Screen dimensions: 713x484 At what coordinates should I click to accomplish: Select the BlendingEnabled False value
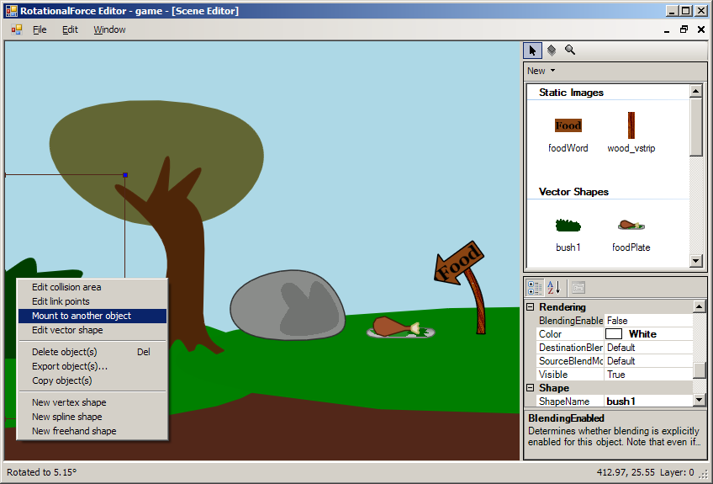click(x=647, y=321)
